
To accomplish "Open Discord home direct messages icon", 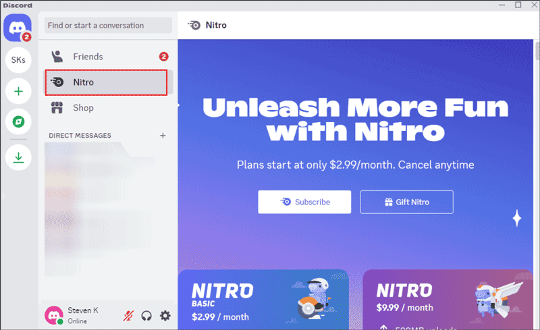I will tap(18, 28).
